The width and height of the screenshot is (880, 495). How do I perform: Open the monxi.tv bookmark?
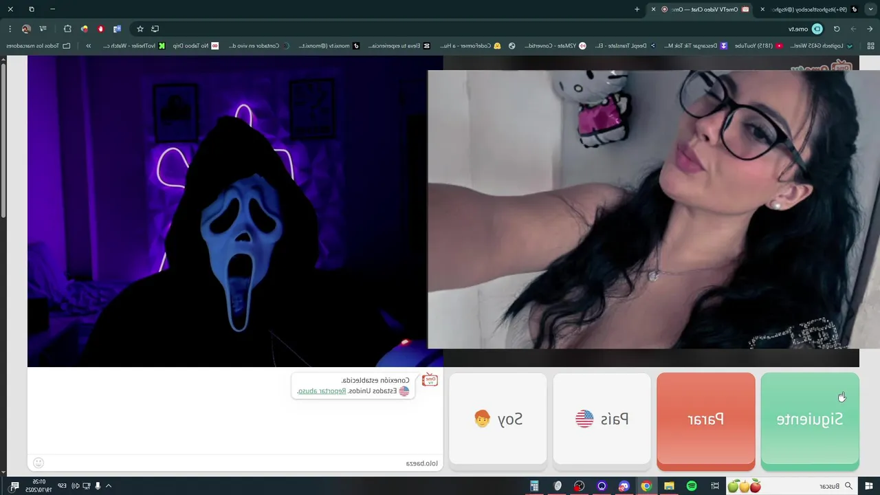[x=329, y=46]
